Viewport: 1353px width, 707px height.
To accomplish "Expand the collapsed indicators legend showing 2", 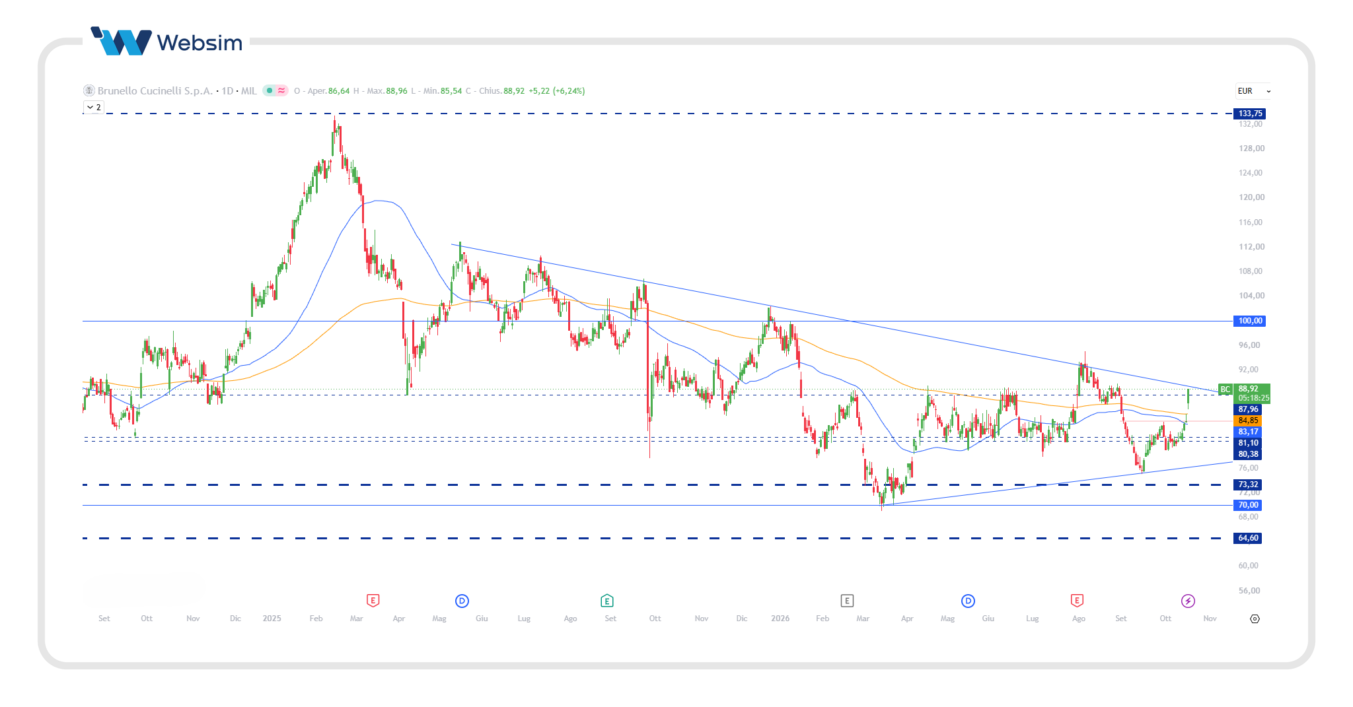I will [x=94, y=107].
